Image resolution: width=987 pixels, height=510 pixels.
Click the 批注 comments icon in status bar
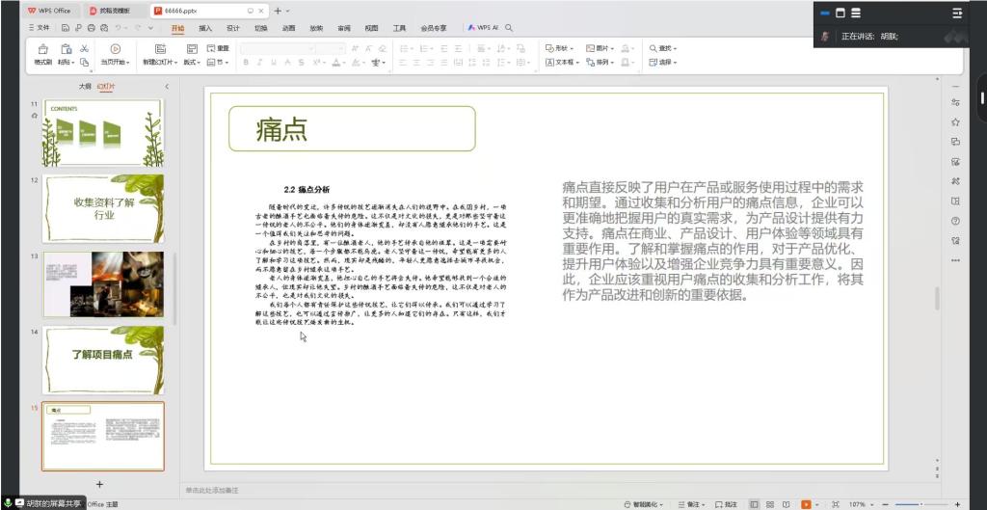click(726, 504)
